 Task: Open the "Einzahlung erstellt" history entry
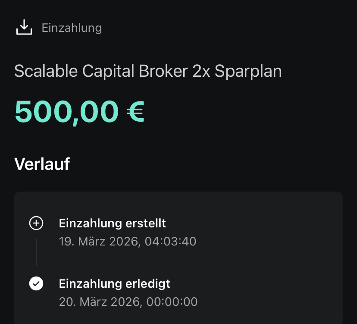pyautogui.click(x=112, y=223)
